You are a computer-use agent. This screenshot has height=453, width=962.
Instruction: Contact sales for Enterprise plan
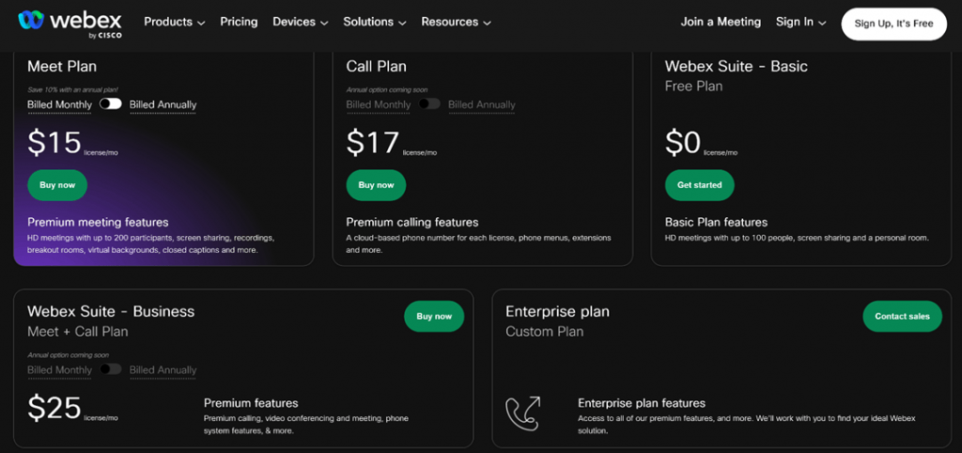point(902,317)
